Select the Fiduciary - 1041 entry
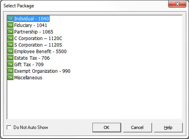 click(x=30, y=25)
